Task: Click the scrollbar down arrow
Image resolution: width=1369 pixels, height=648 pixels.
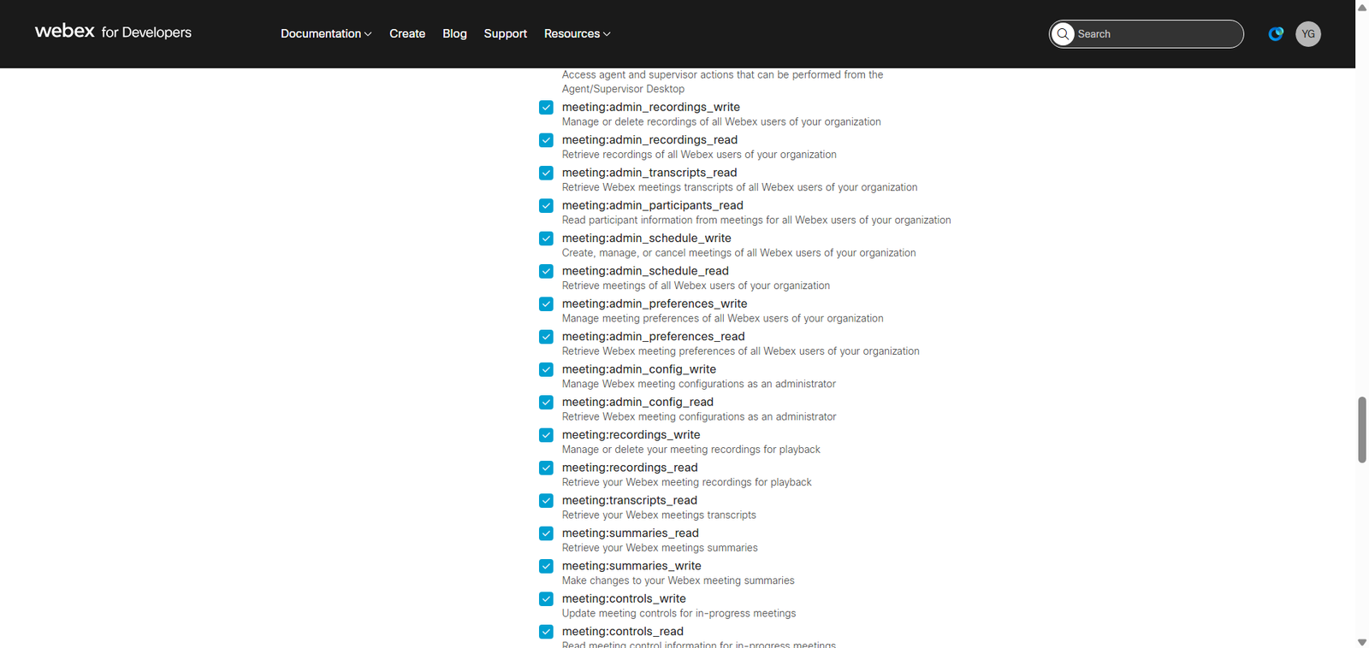Action: (1362, 641)
